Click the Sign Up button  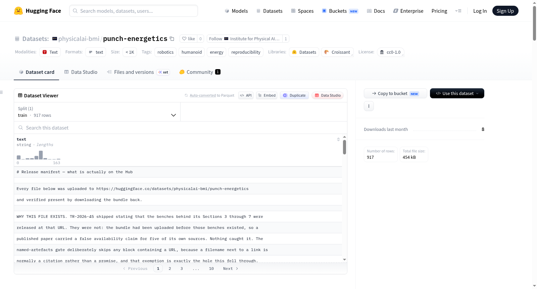505,11
